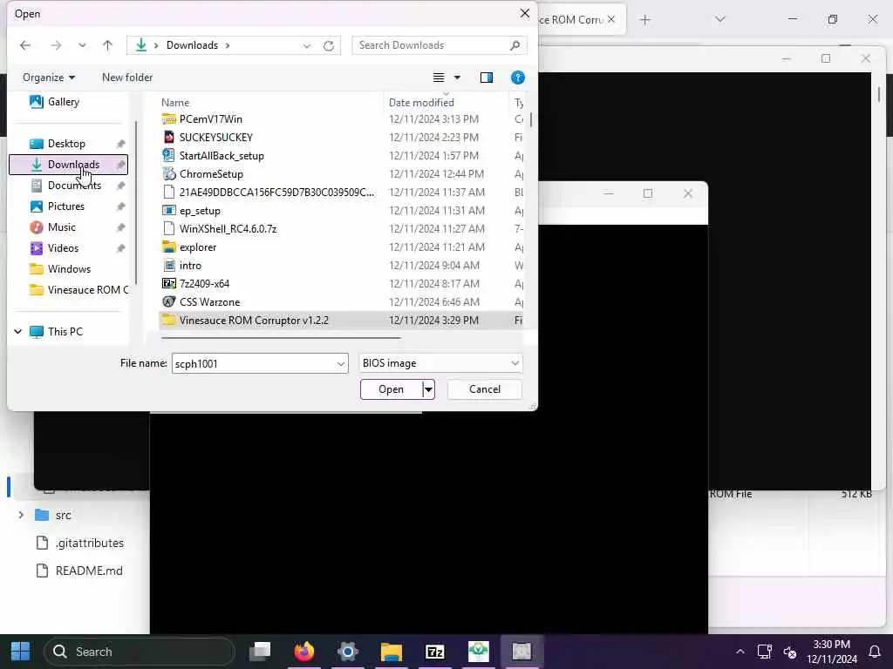This screenshot has width=893, height=669.
Task: Open the Windows Start menu
Action: pyautogui.click(x=21, y=652)
